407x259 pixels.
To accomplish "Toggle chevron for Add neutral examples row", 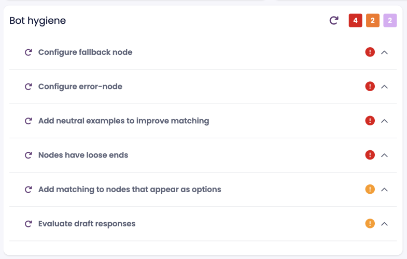I will [x=385, y=121].
